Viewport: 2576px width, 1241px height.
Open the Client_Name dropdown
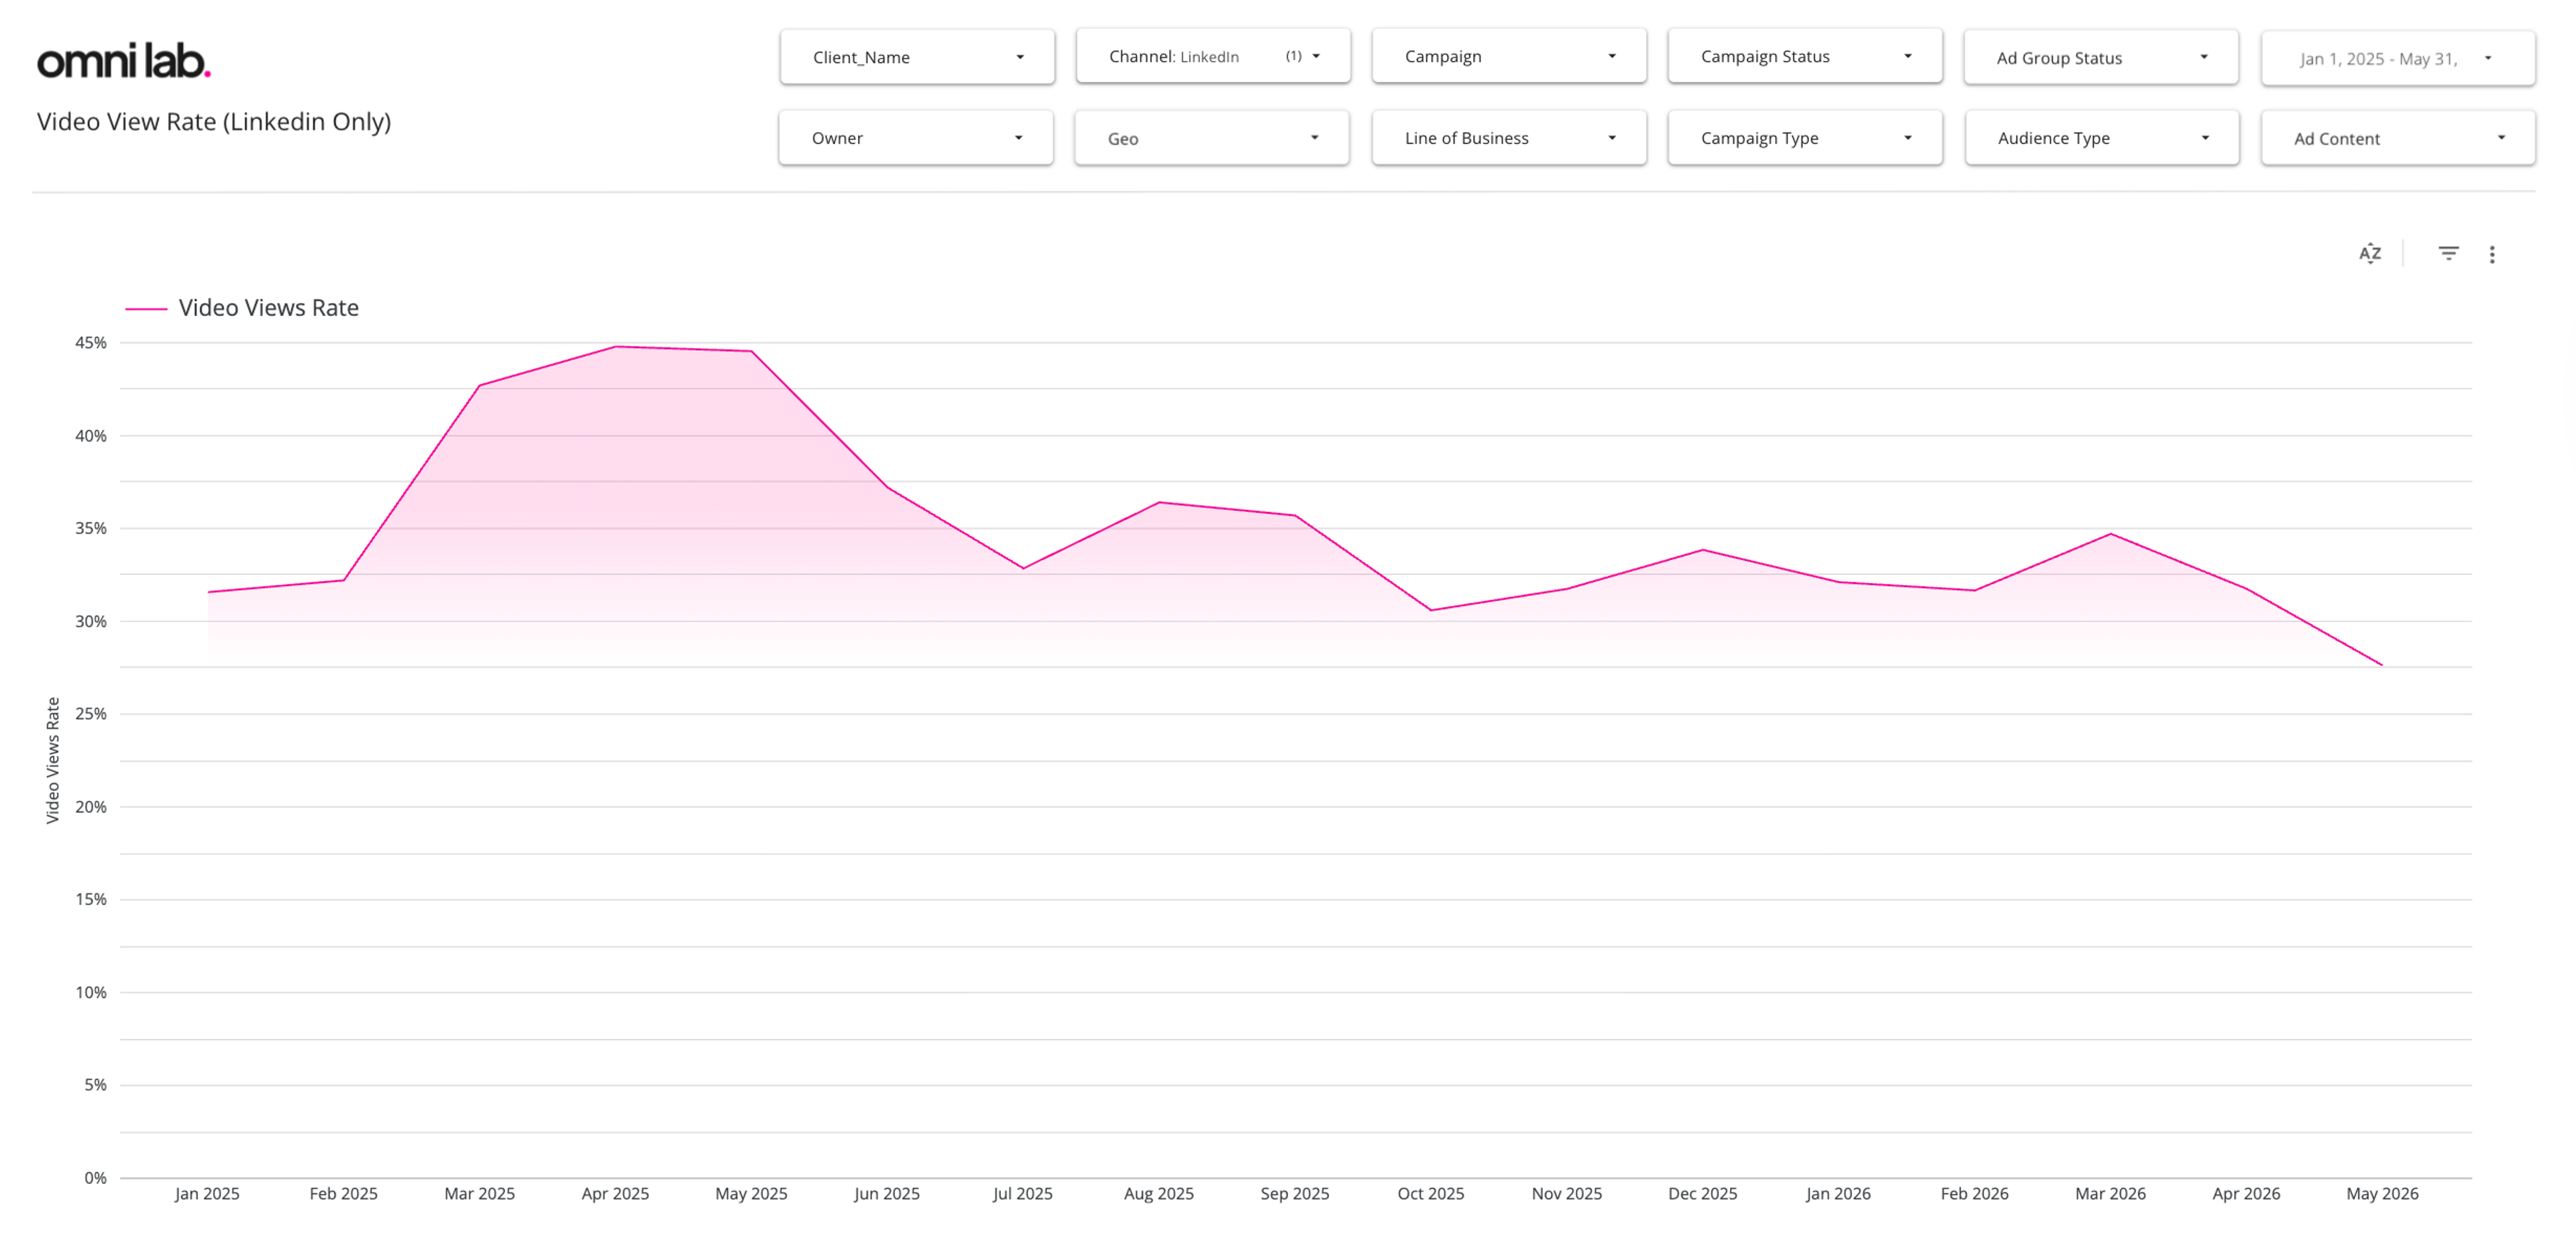(917, 57)
